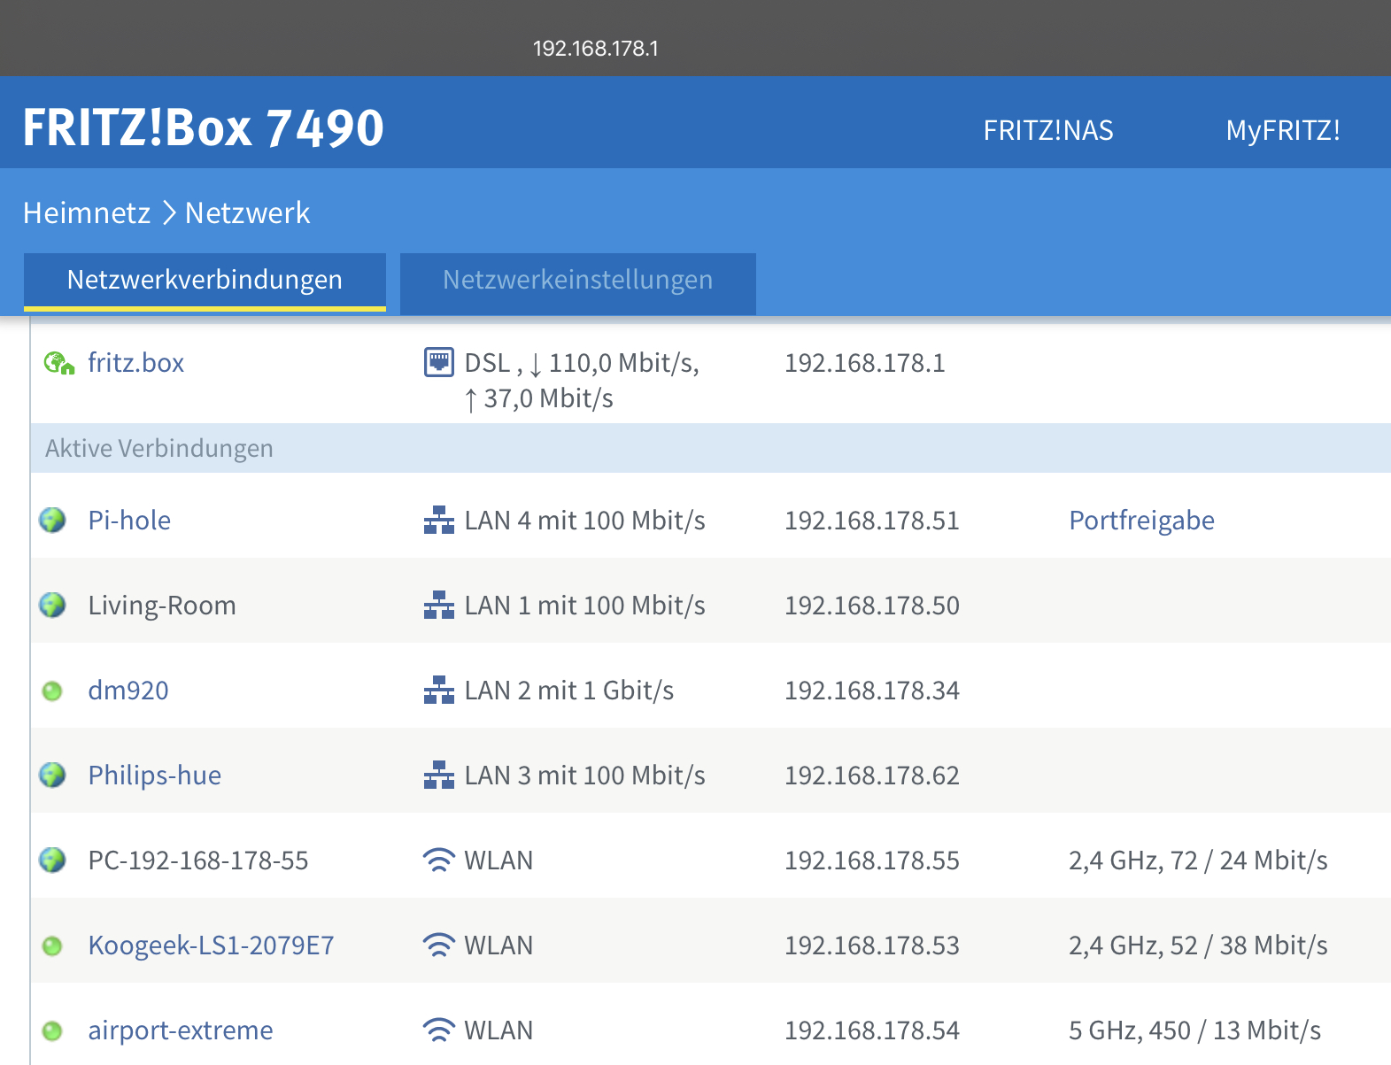Click IP address 192.168.178.34
Viewport: 1391px width, 1065px height.
point(872,691)
